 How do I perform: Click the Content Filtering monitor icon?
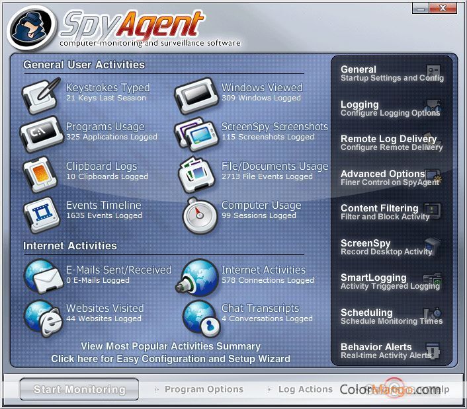433,211
